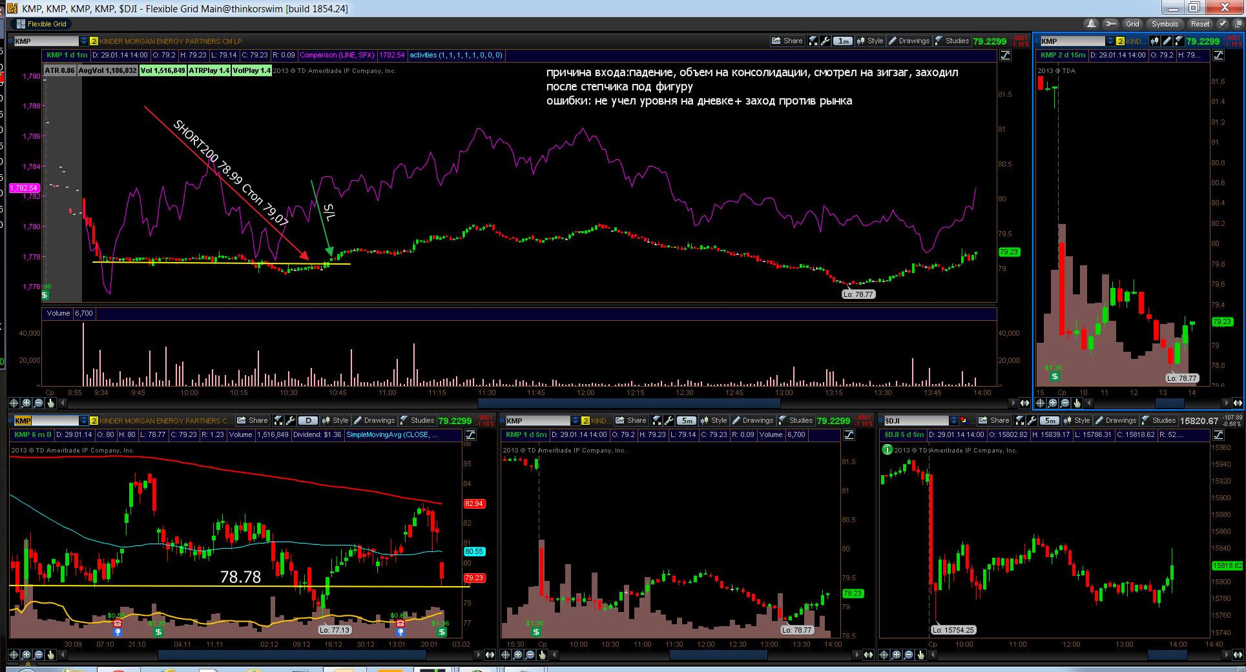Click Share on the main chart toolbar
The width and height of the screenshot is (1246, 672).
(787, 41)
